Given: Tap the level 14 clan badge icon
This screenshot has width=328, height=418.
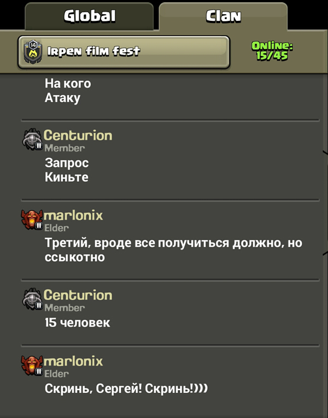Looking at the screenshot, I should tap(33, 52).
